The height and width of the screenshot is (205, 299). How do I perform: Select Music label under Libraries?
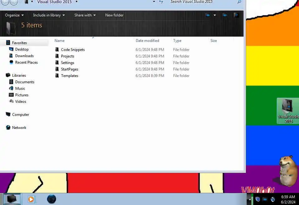pyautogui.click(x=20, y=88)
